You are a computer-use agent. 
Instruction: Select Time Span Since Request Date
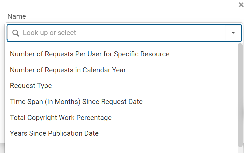click(x=76, y=102)
